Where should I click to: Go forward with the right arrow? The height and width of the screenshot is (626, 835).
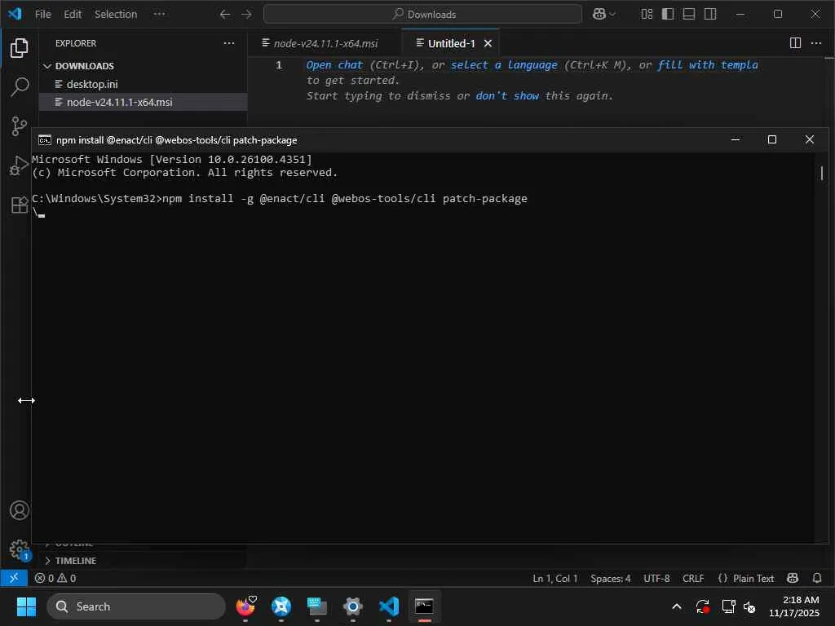(x=246, y=15)
